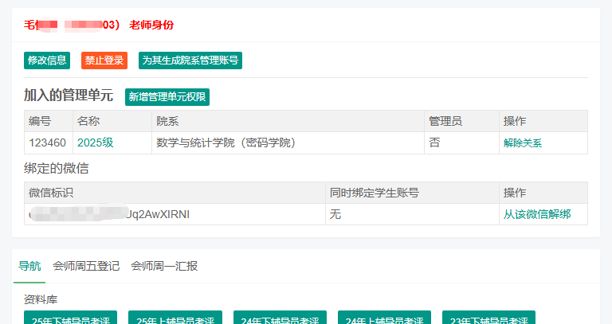The image size is (612, 324).
Task: Open 24年上辅导员考评 resource button
Action: click(384, 318)
